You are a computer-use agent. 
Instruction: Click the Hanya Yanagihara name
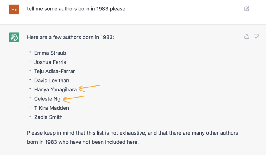click(x=55, y=90)
